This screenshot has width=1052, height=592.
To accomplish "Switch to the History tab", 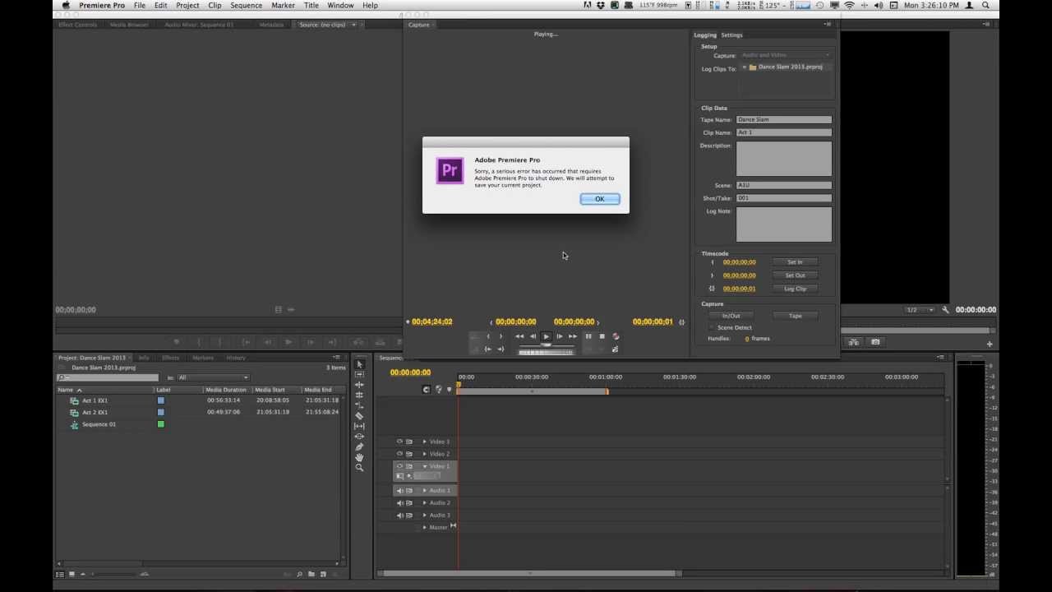I will point(236,358).
